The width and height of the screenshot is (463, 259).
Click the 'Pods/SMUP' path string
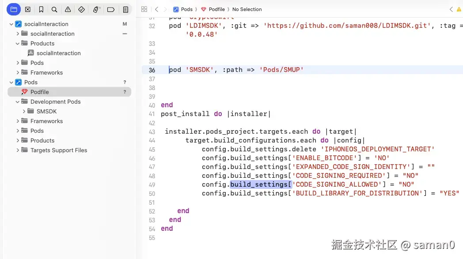point(281,70)
